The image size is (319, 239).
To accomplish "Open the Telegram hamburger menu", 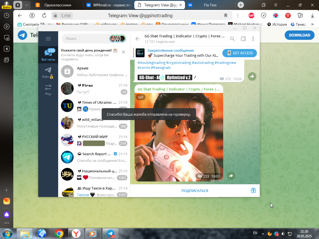I will tap(48, 39).
